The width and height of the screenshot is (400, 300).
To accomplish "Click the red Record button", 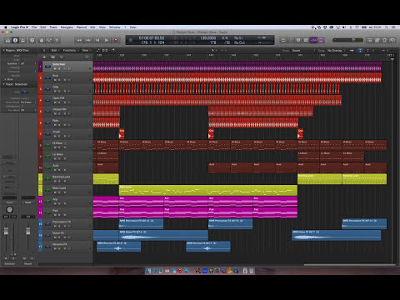I will tap(116, 40).
